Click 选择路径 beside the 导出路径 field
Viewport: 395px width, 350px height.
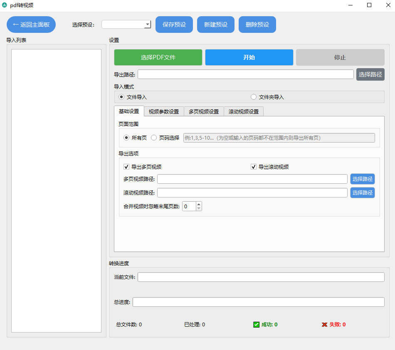click(370, 74)
